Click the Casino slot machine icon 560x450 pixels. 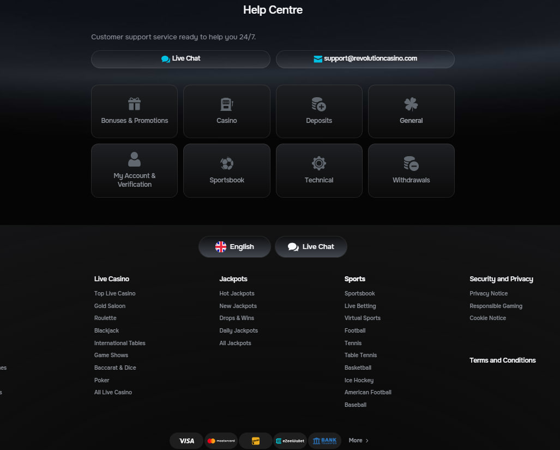[226, 104]
